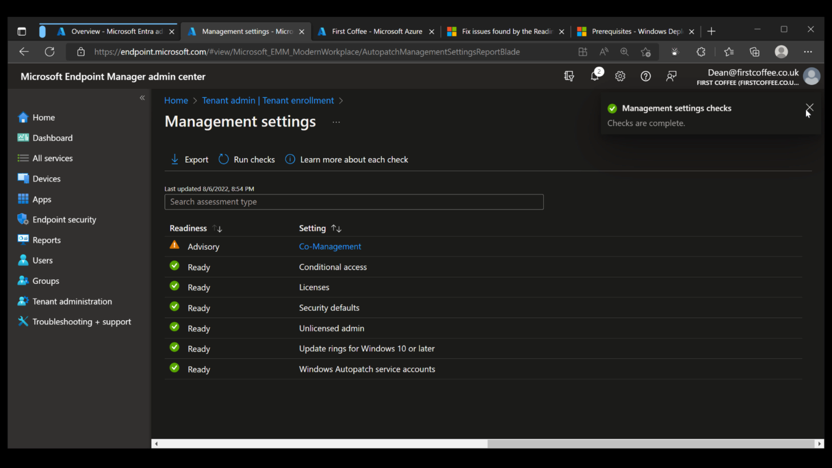
Task: Open the Apps section
Action: coord(42,199)
